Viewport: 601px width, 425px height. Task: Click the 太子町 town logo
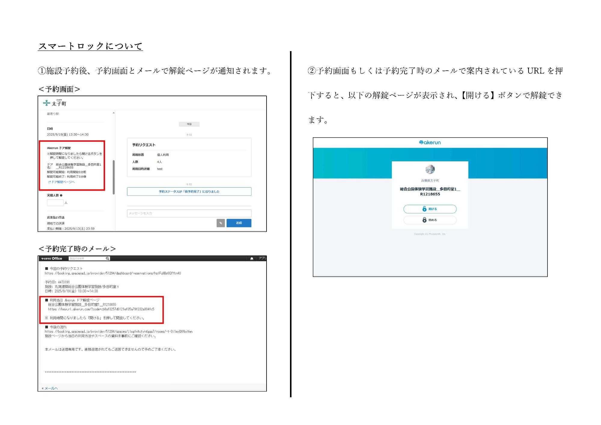[x=55, y=103]
